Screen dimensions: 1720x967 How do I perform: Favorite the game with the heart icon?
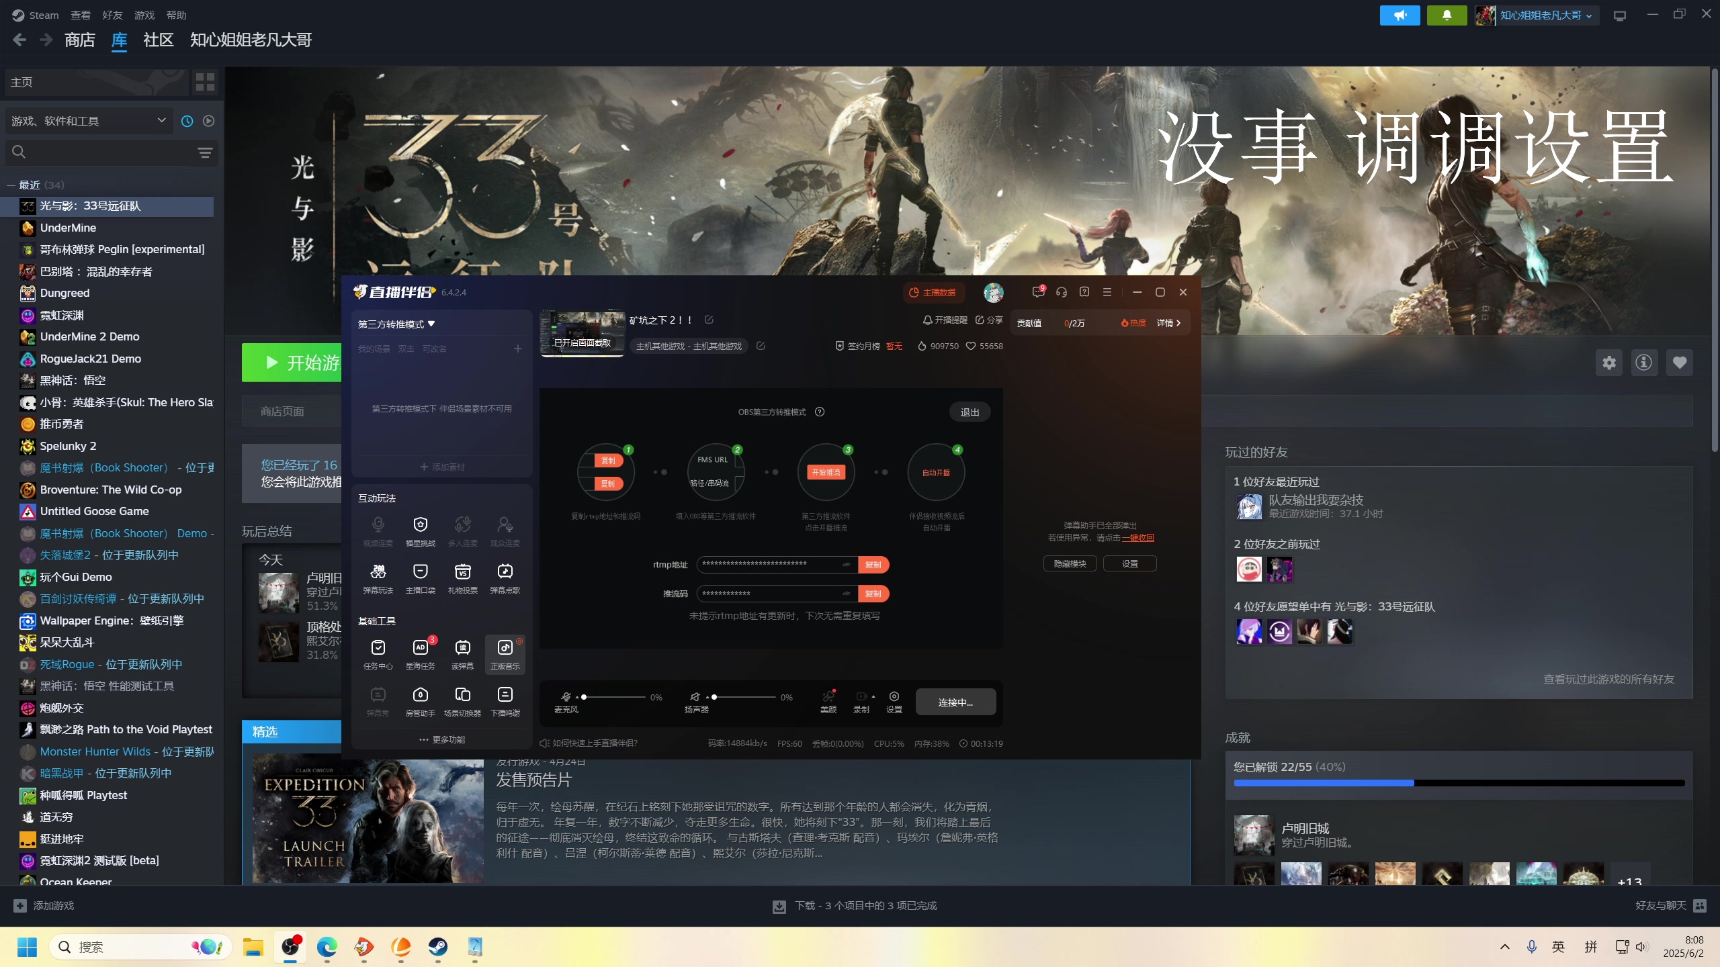1680,363
